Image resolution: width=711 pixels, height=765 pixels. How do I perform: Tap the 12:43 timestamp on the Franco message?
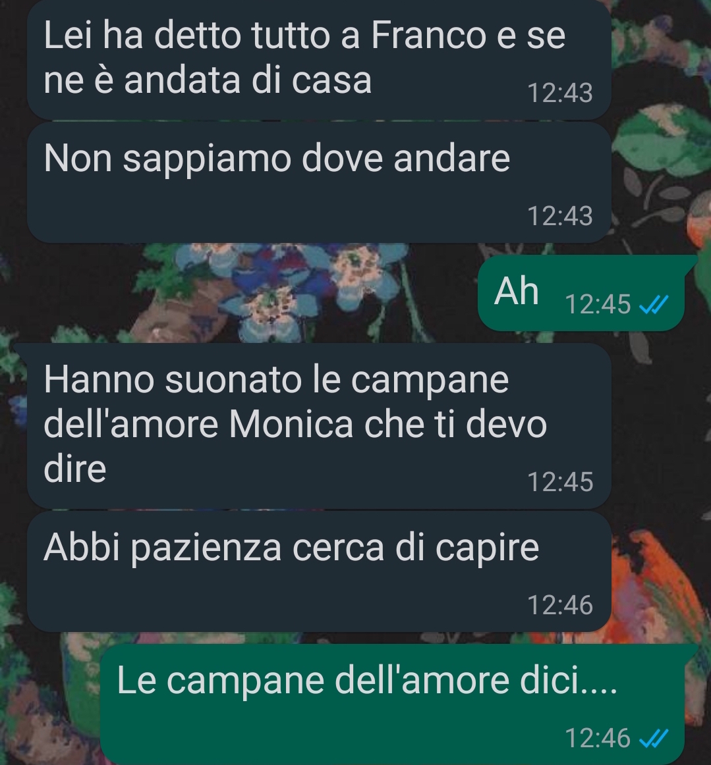[560, 92]
